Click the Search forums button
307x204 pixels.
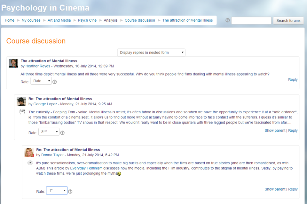pyautogui.click(x=288, y=20)
